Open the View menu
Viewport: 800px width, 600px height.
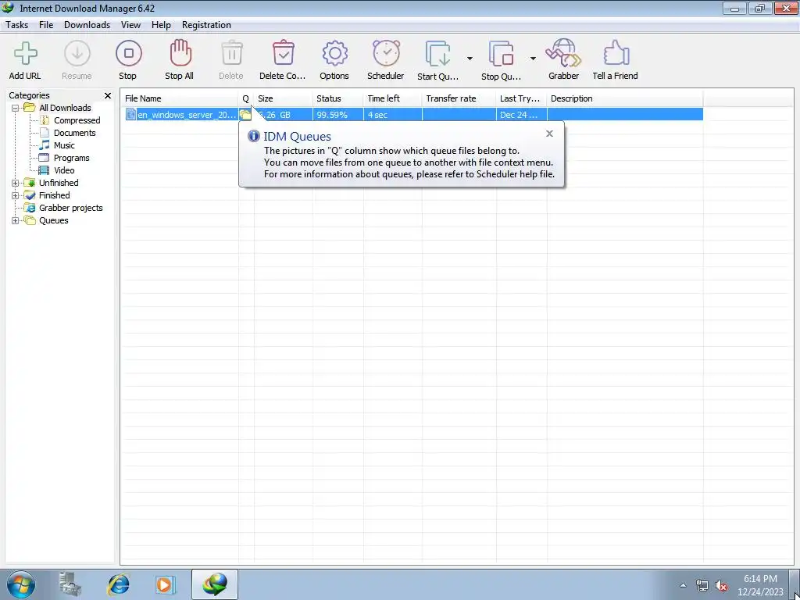pos(130,25)
